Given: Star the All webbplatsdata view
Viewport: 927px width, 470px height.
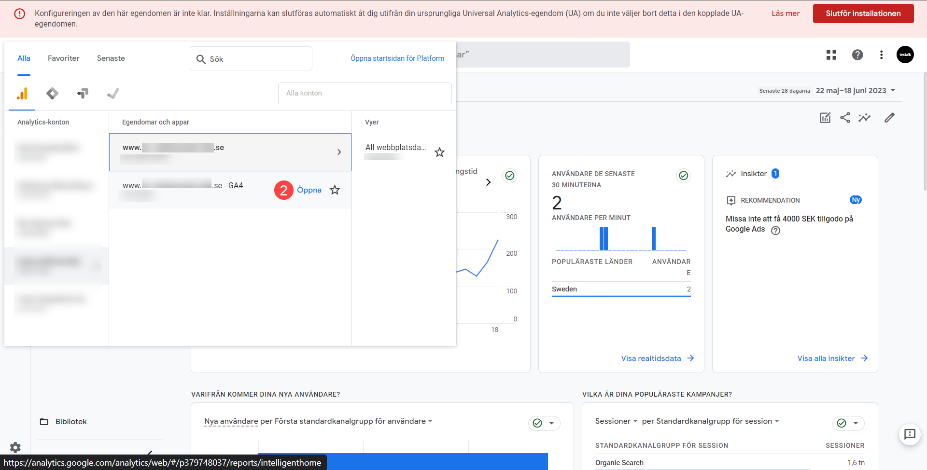Looking at the screenshot, I should pos(439,152).
